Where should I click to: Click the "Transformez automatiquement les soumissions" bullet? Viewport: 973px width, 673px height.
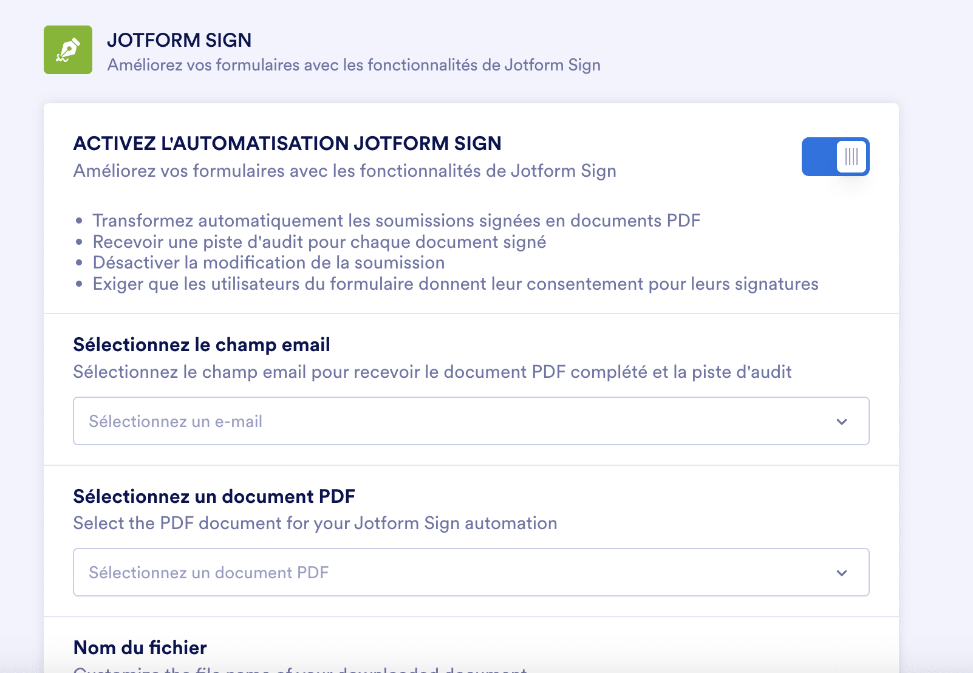click(396, 220)
